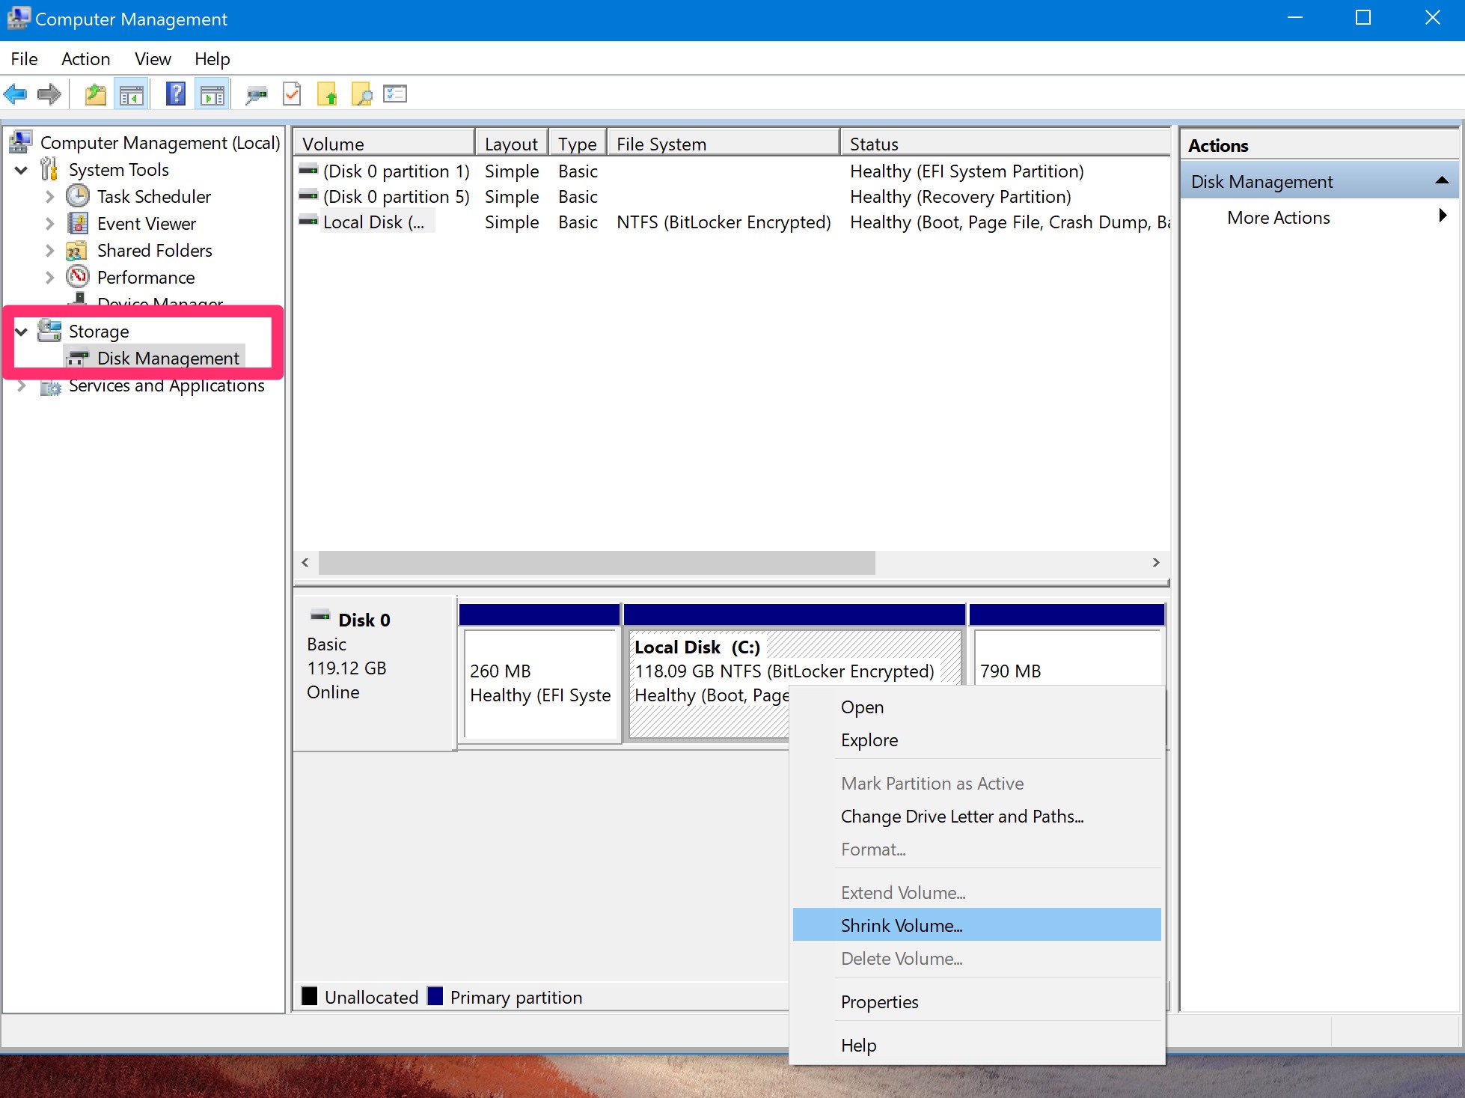1465x1098 pixels.
Task: Click the Computer Management title bar icon
Action: [x=18, y=18]
